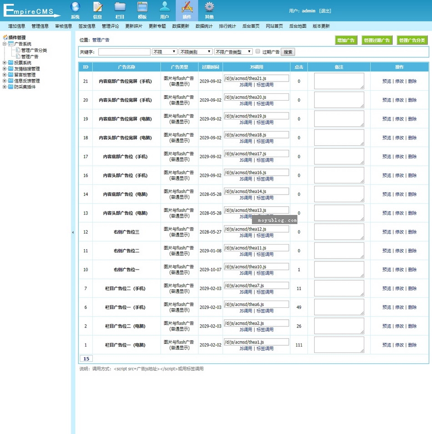Click 标签调用 for ad ID 17
This screenshot has width=432, height=434.
click(x=265, y=160)
